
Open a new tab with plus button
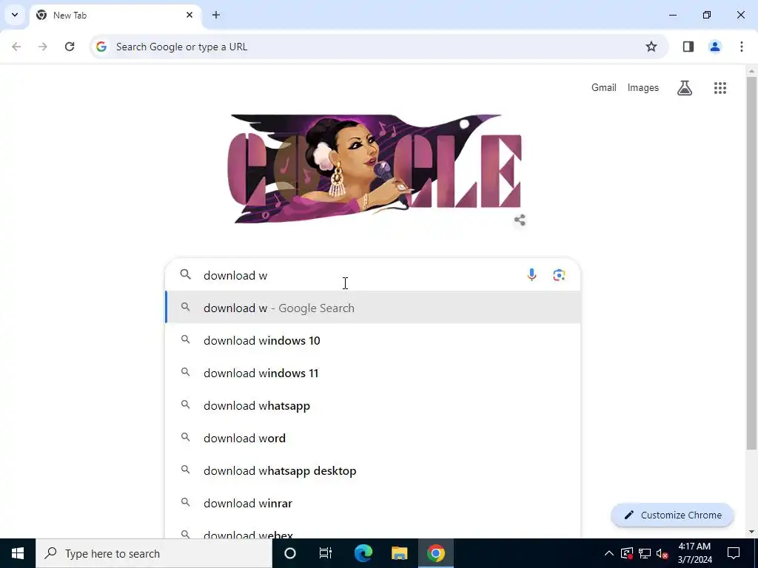(216, 15)
